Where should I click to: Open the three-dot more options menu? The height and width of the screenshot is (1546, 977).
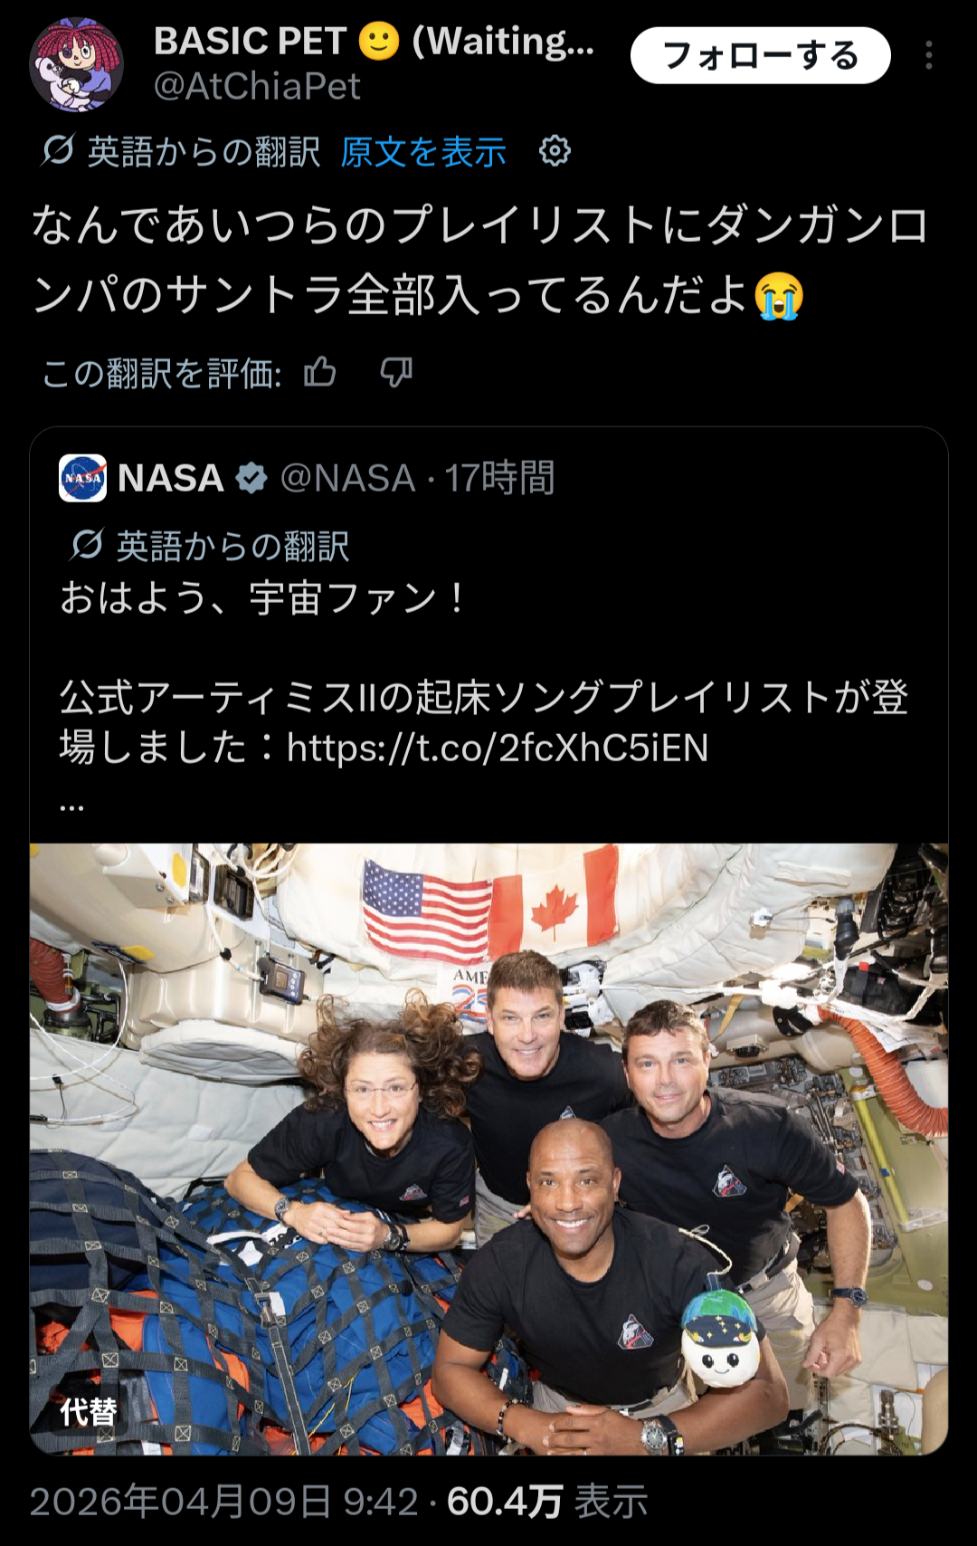[929, 56]
